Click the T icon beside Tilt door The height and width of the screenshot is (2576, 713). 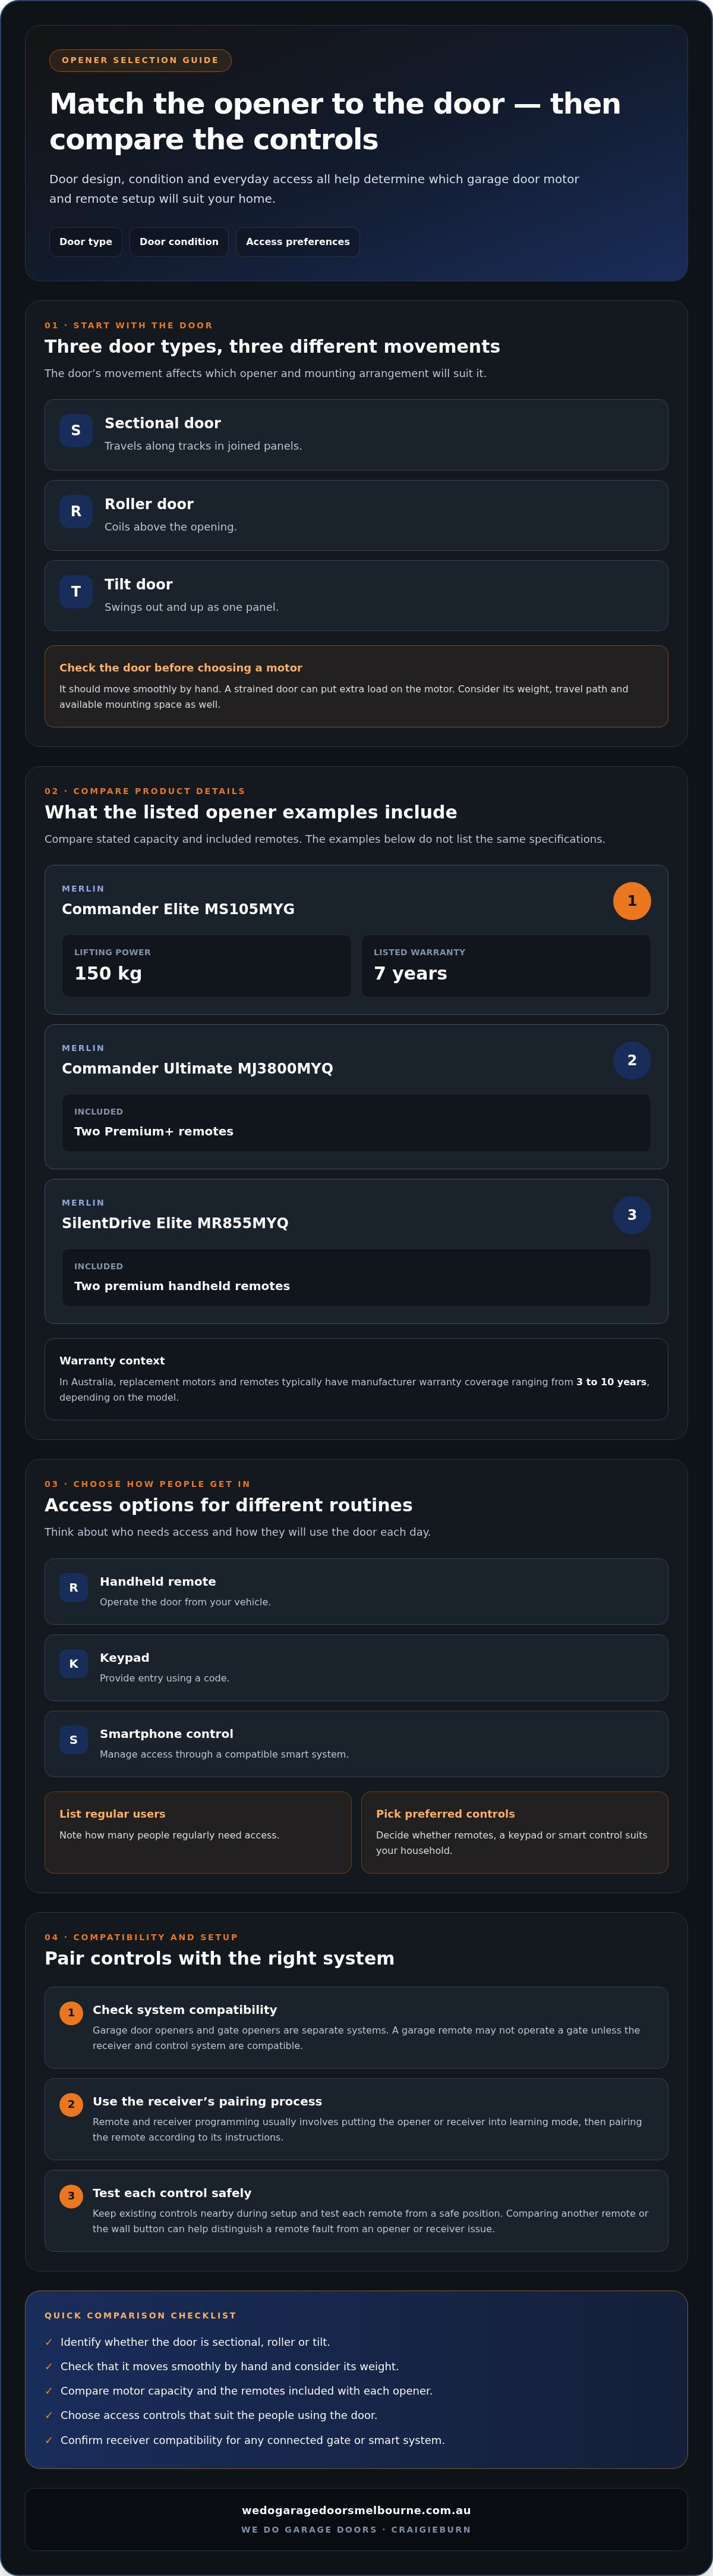coord(76,591)
